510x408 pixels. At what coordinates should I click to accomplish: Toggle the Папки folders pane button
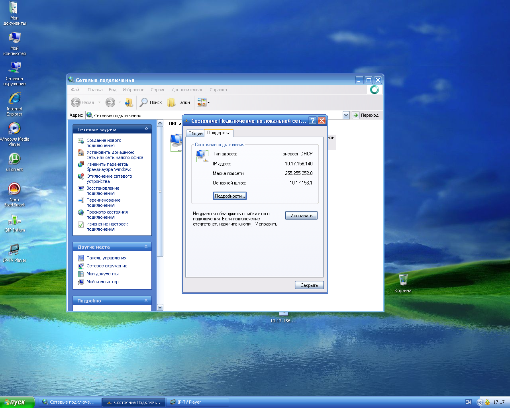179,102
